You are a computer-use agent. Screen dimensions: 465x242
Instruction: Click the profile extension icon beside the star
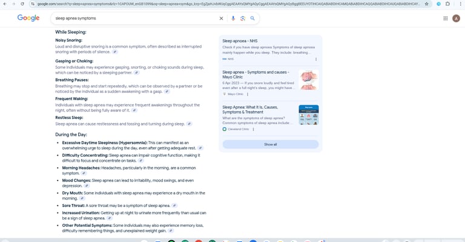438,4
